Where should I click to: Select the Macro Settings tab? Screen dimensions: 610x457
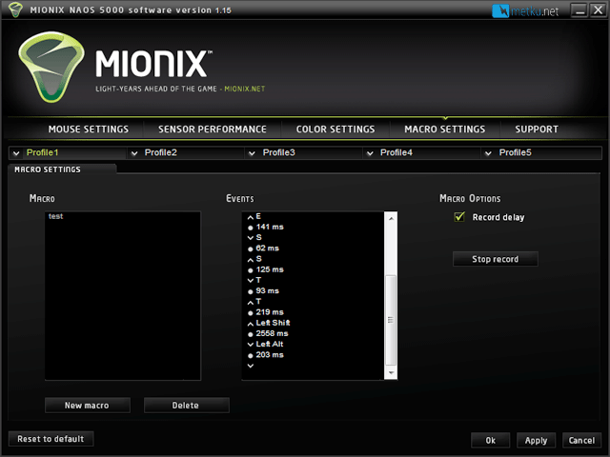(445, 129)
